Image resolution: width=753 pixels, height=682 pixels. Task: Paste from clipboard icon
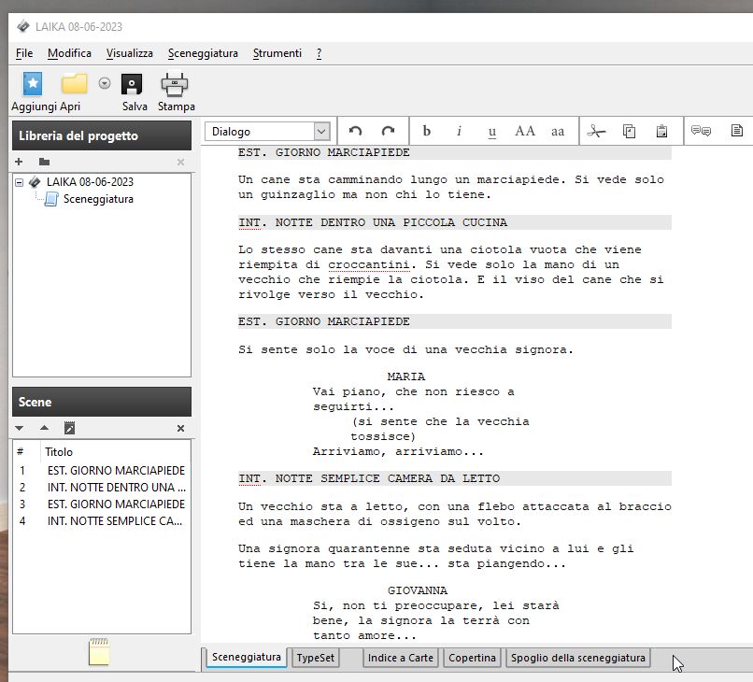(x=661, y=131)
